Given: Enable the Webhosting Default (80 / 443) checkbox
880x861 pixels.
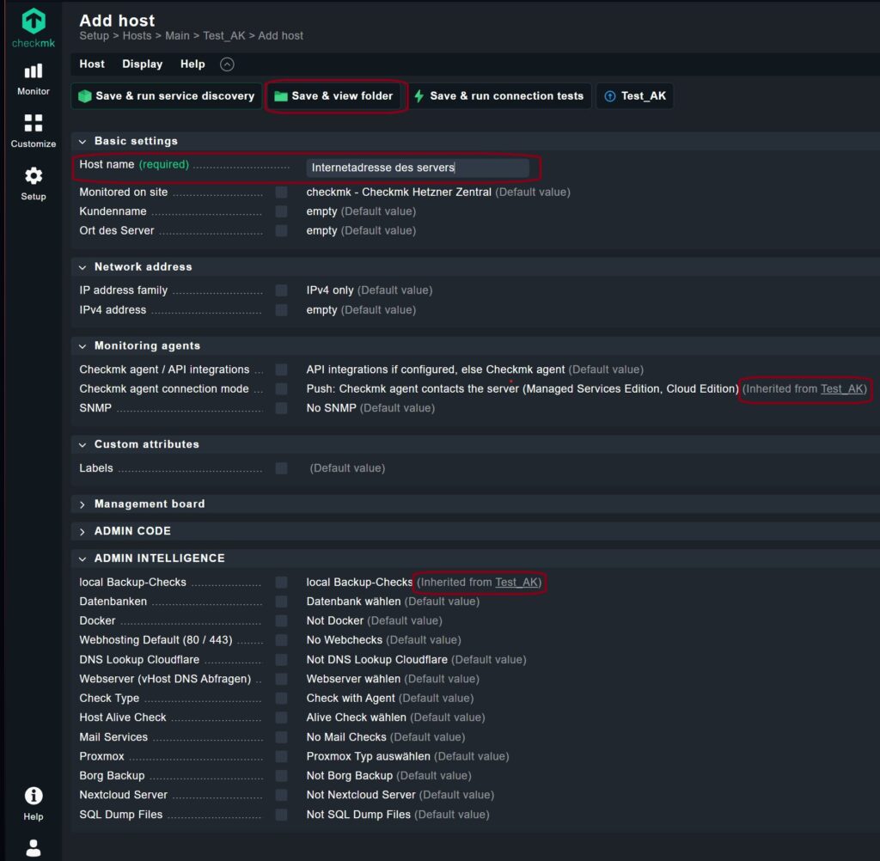Looking at the screenshot, I should pos(281,640).
